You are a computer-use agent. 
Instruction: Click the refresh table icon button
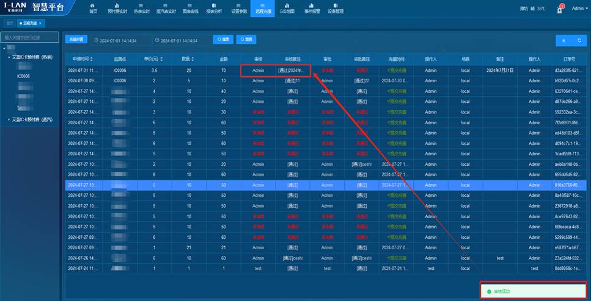pos(579,40)
